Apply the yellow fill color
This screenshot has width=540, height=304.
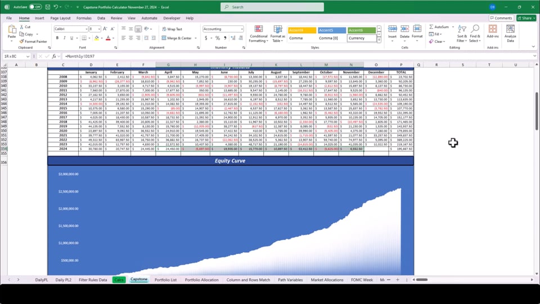pos(96,38)
